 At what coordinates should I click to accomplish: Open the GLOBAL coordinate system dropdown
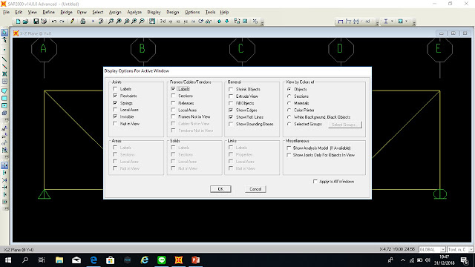click(x=442, y=249)
